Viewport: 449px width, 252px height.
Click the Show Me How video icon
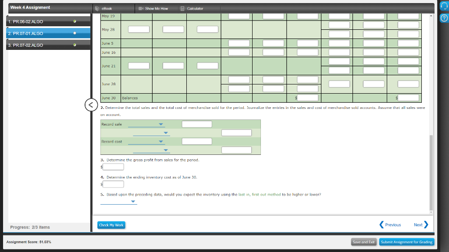(x=141, y=9)
